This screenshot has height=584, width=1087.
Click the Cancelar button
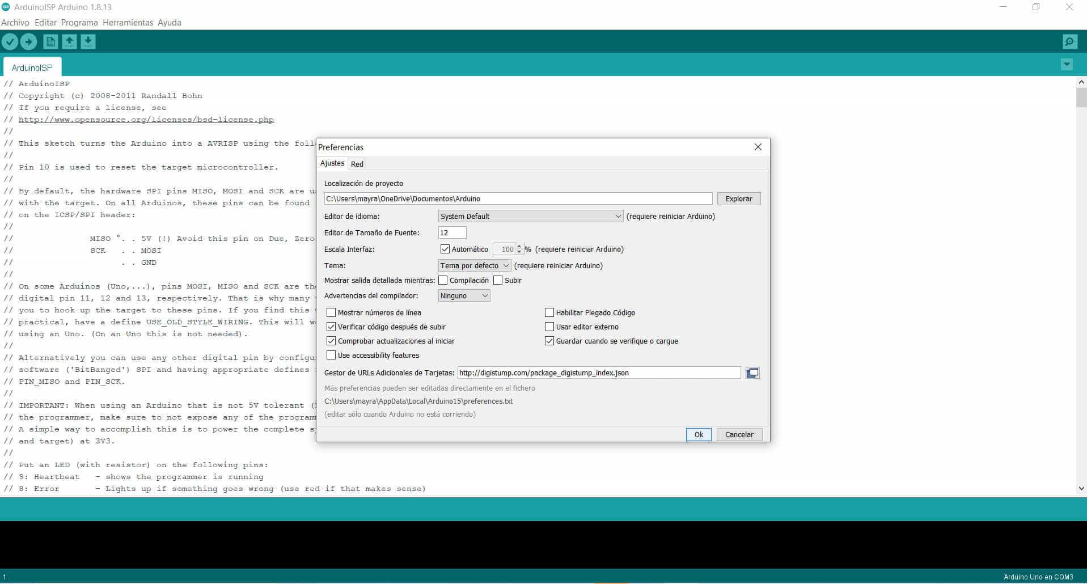click(739, 434)
